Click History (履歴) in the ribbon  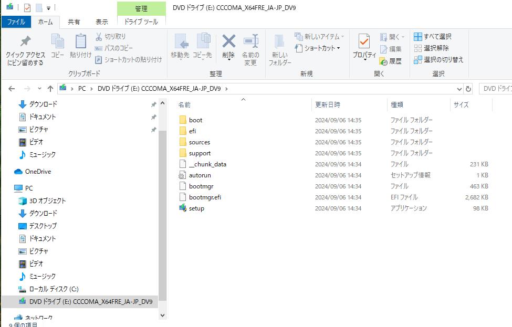(x=391, y=61)
